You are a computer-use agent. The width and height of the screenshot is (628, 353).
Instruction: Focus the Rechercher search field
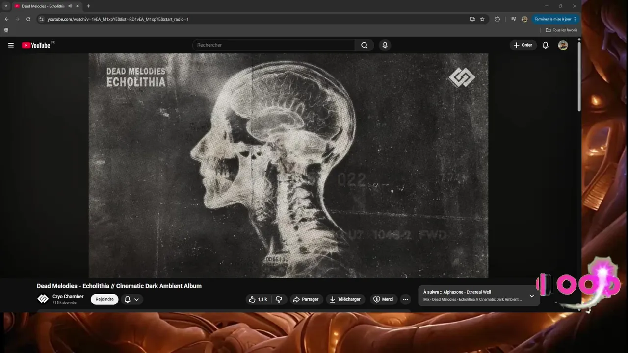(x=274, y=45)
